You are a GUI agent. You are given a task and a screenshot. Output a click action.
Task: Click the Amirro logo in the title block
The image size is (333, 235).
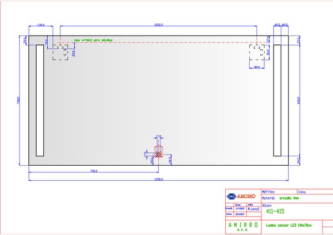(241, 196)
